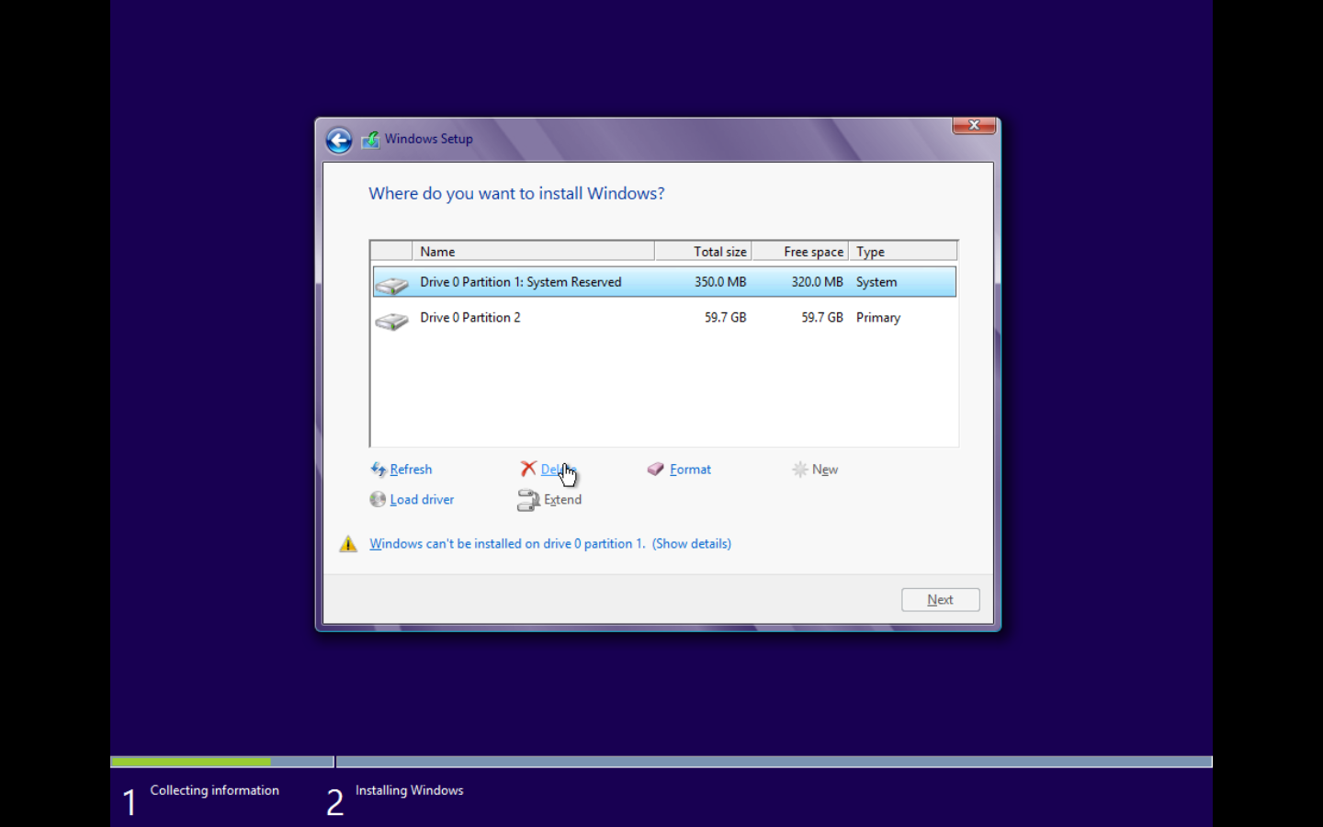Click the red X Delete icon
The height and width of the screenshot is (827, 1323).
[528, 469]
